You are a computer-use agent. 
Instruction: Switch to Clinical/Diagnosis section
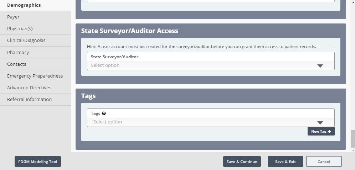click(26, 41)
